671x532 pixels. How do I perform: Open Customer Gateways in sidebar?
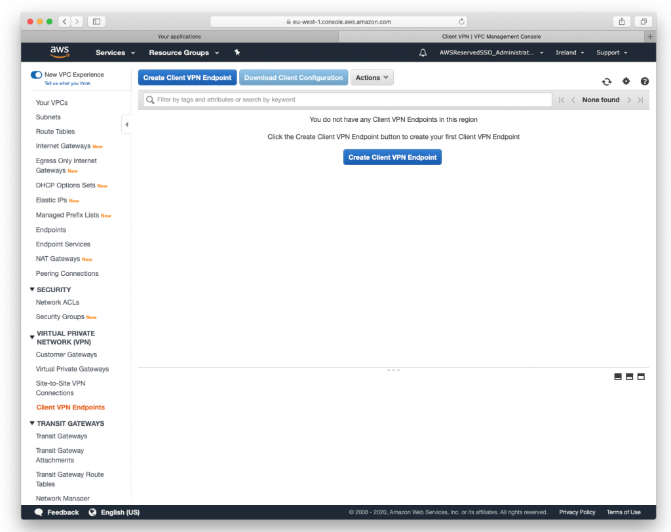click(x=66, y=355)
